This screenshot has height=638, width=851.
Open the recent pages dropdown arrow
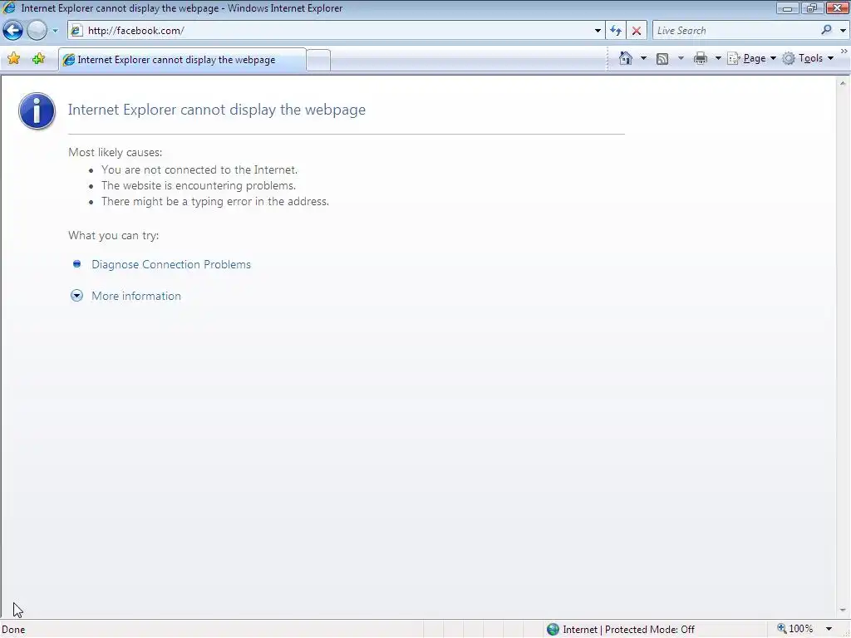[x=55, y=31]
